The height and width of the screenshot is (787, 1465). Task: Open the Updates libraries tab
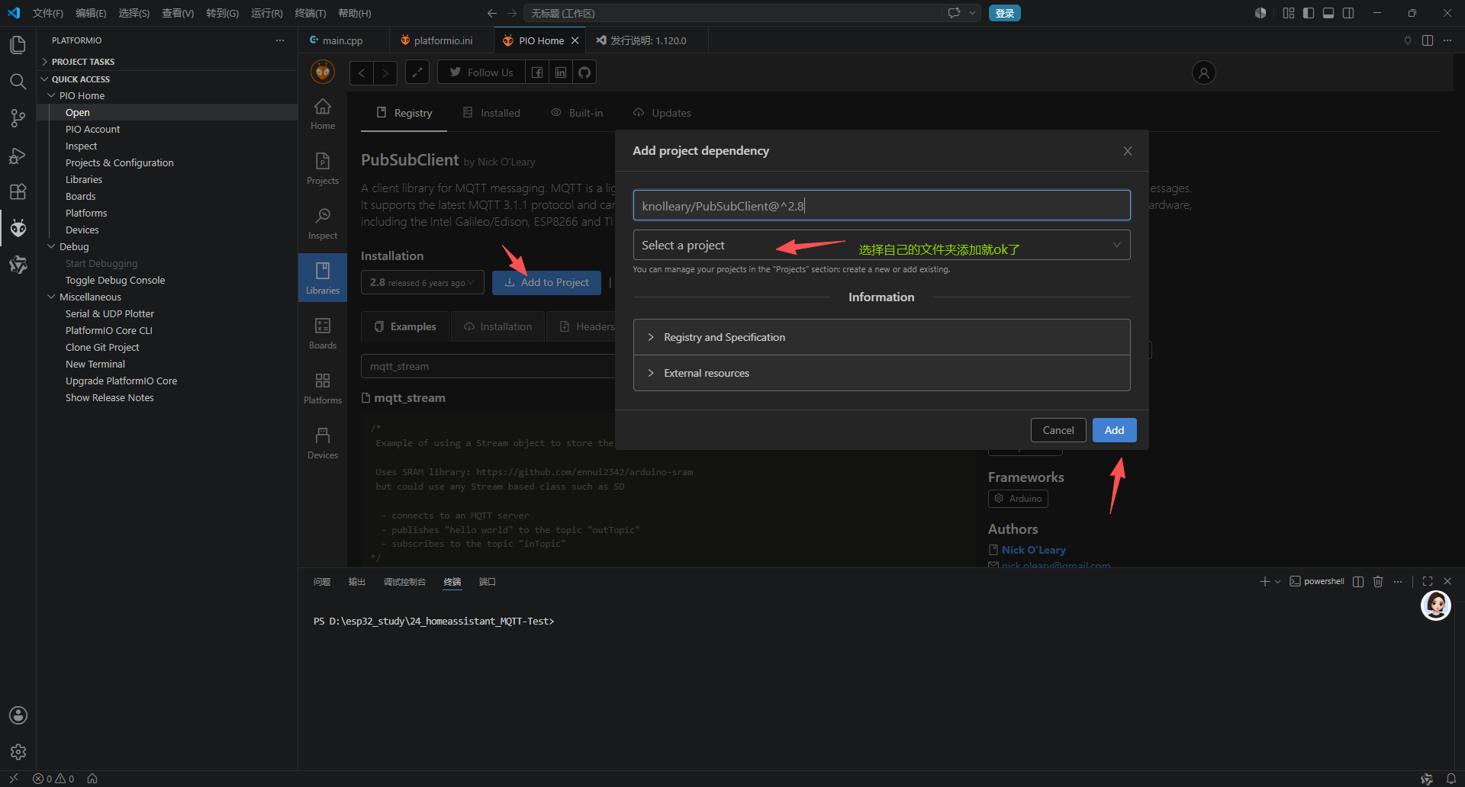662,113
